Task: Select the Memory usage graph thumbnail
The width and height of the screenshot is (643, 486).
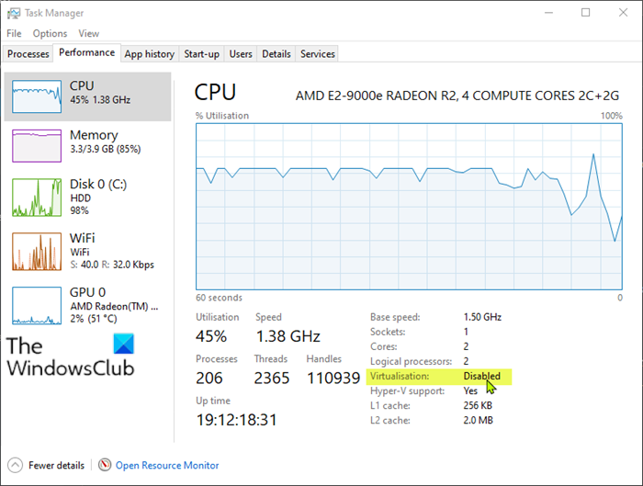Action: click(36, 145)
